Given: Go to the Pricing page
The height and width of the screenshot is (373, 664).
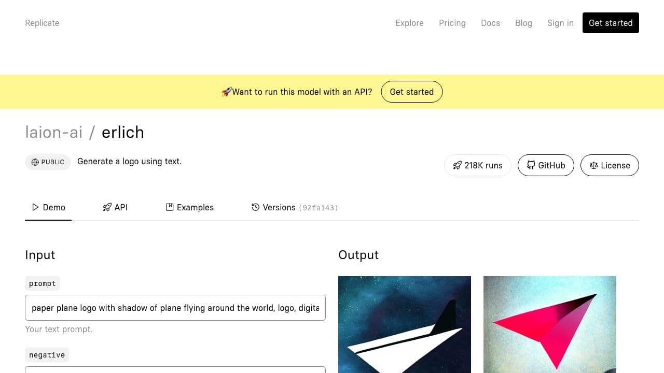Looking at the screenshot, I should tap(452, 23).
